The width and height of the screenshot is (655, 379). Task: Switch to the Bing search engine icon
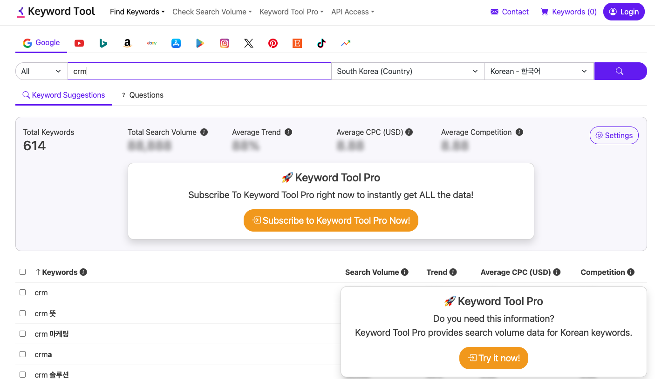[x=103, y=43]
